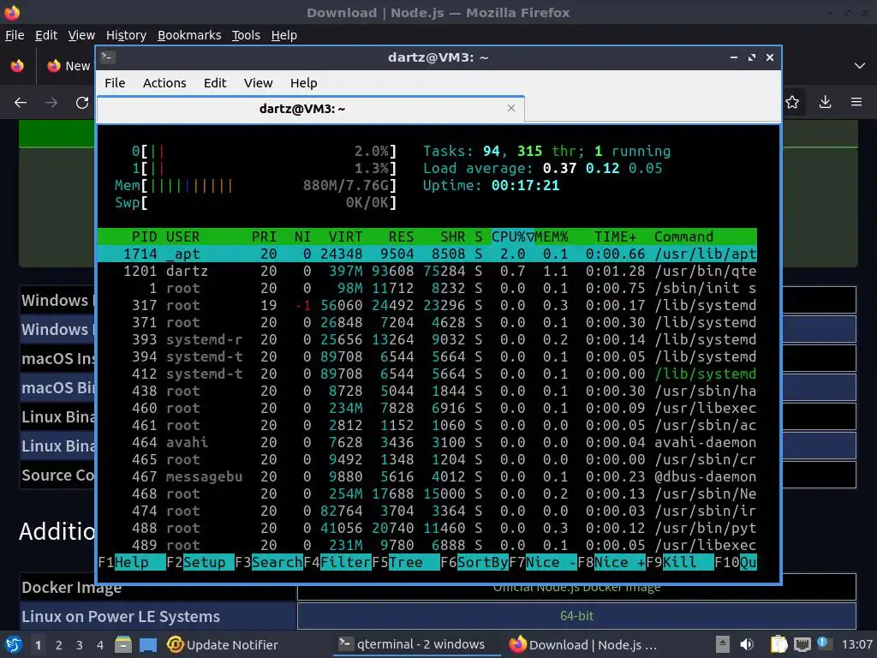877x658 pixels.
Task: Select process 464 avahi row
Action: [x=427, y=442]
